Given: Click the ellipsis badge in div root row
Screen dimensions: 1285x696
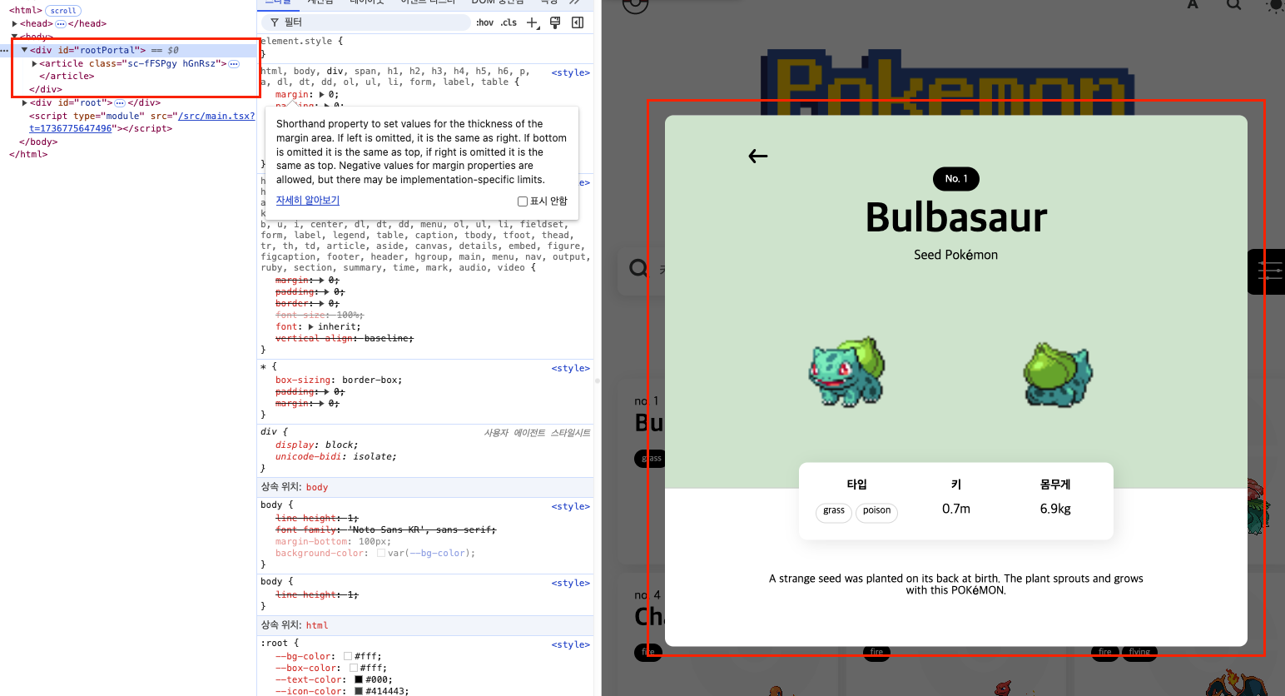Looking at the screenshot, I should (120, 103).
